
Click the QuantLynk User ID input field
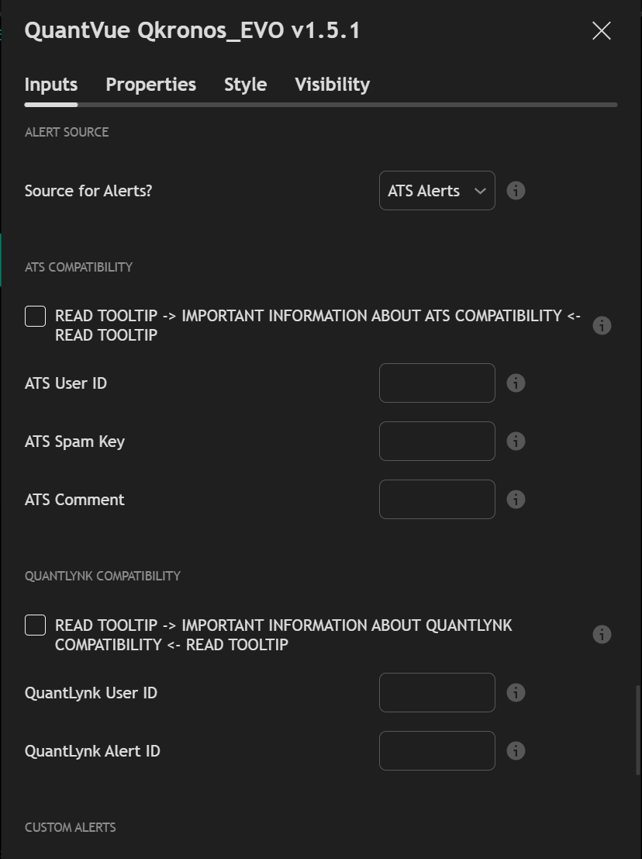(x=437, y=692)
